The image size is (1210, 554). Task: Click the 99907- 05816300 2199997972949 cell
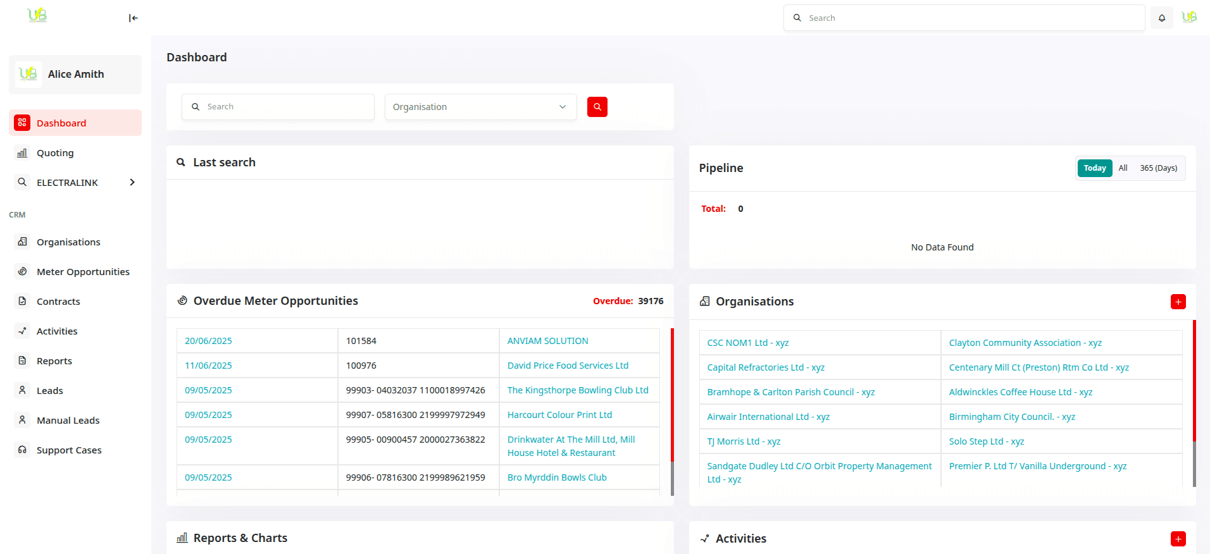[418, 415]
